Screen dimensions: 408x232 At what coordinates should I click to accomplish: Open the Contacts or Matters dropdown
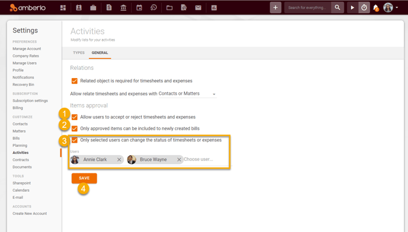(187, 94)
